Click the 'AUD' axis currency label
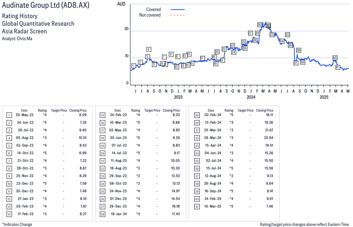The height and width of the screenshot is (227, 353). pyautogui.click(x=121, y=4)
